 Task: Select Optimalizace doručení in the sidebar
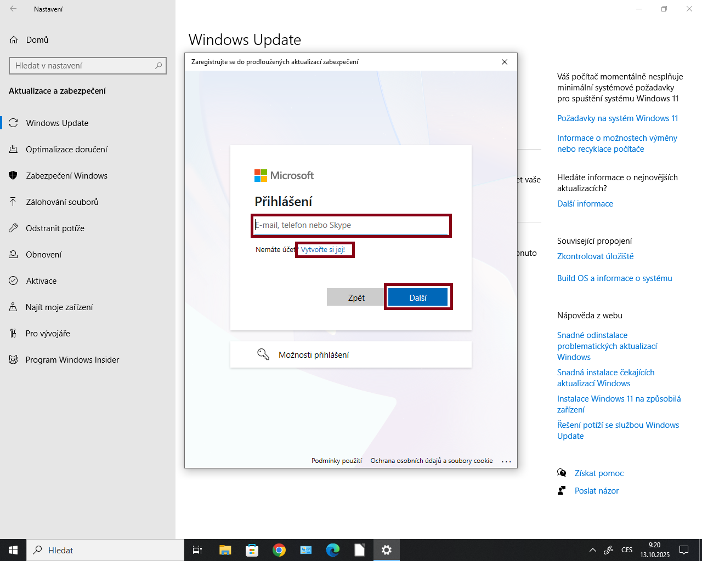(x=88, y=150)
